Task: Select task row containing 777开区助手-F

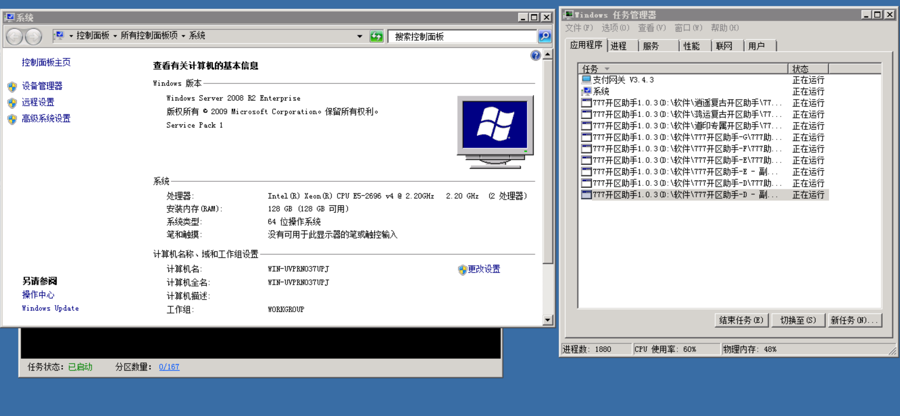Action: pyautogui.click(x=704, y=149)
